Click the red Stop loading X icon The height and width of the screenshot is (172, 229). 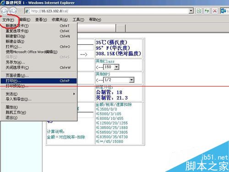point(215,11)
